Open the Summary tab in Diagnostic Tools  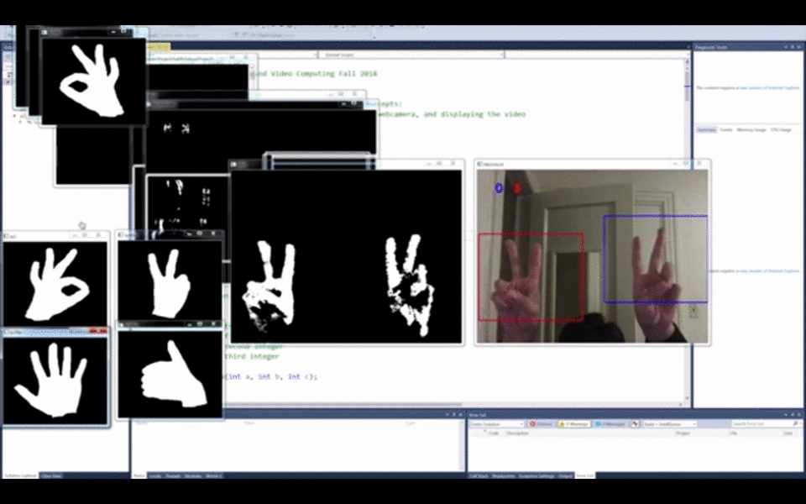pyautogui.click(x=706, y=129)
